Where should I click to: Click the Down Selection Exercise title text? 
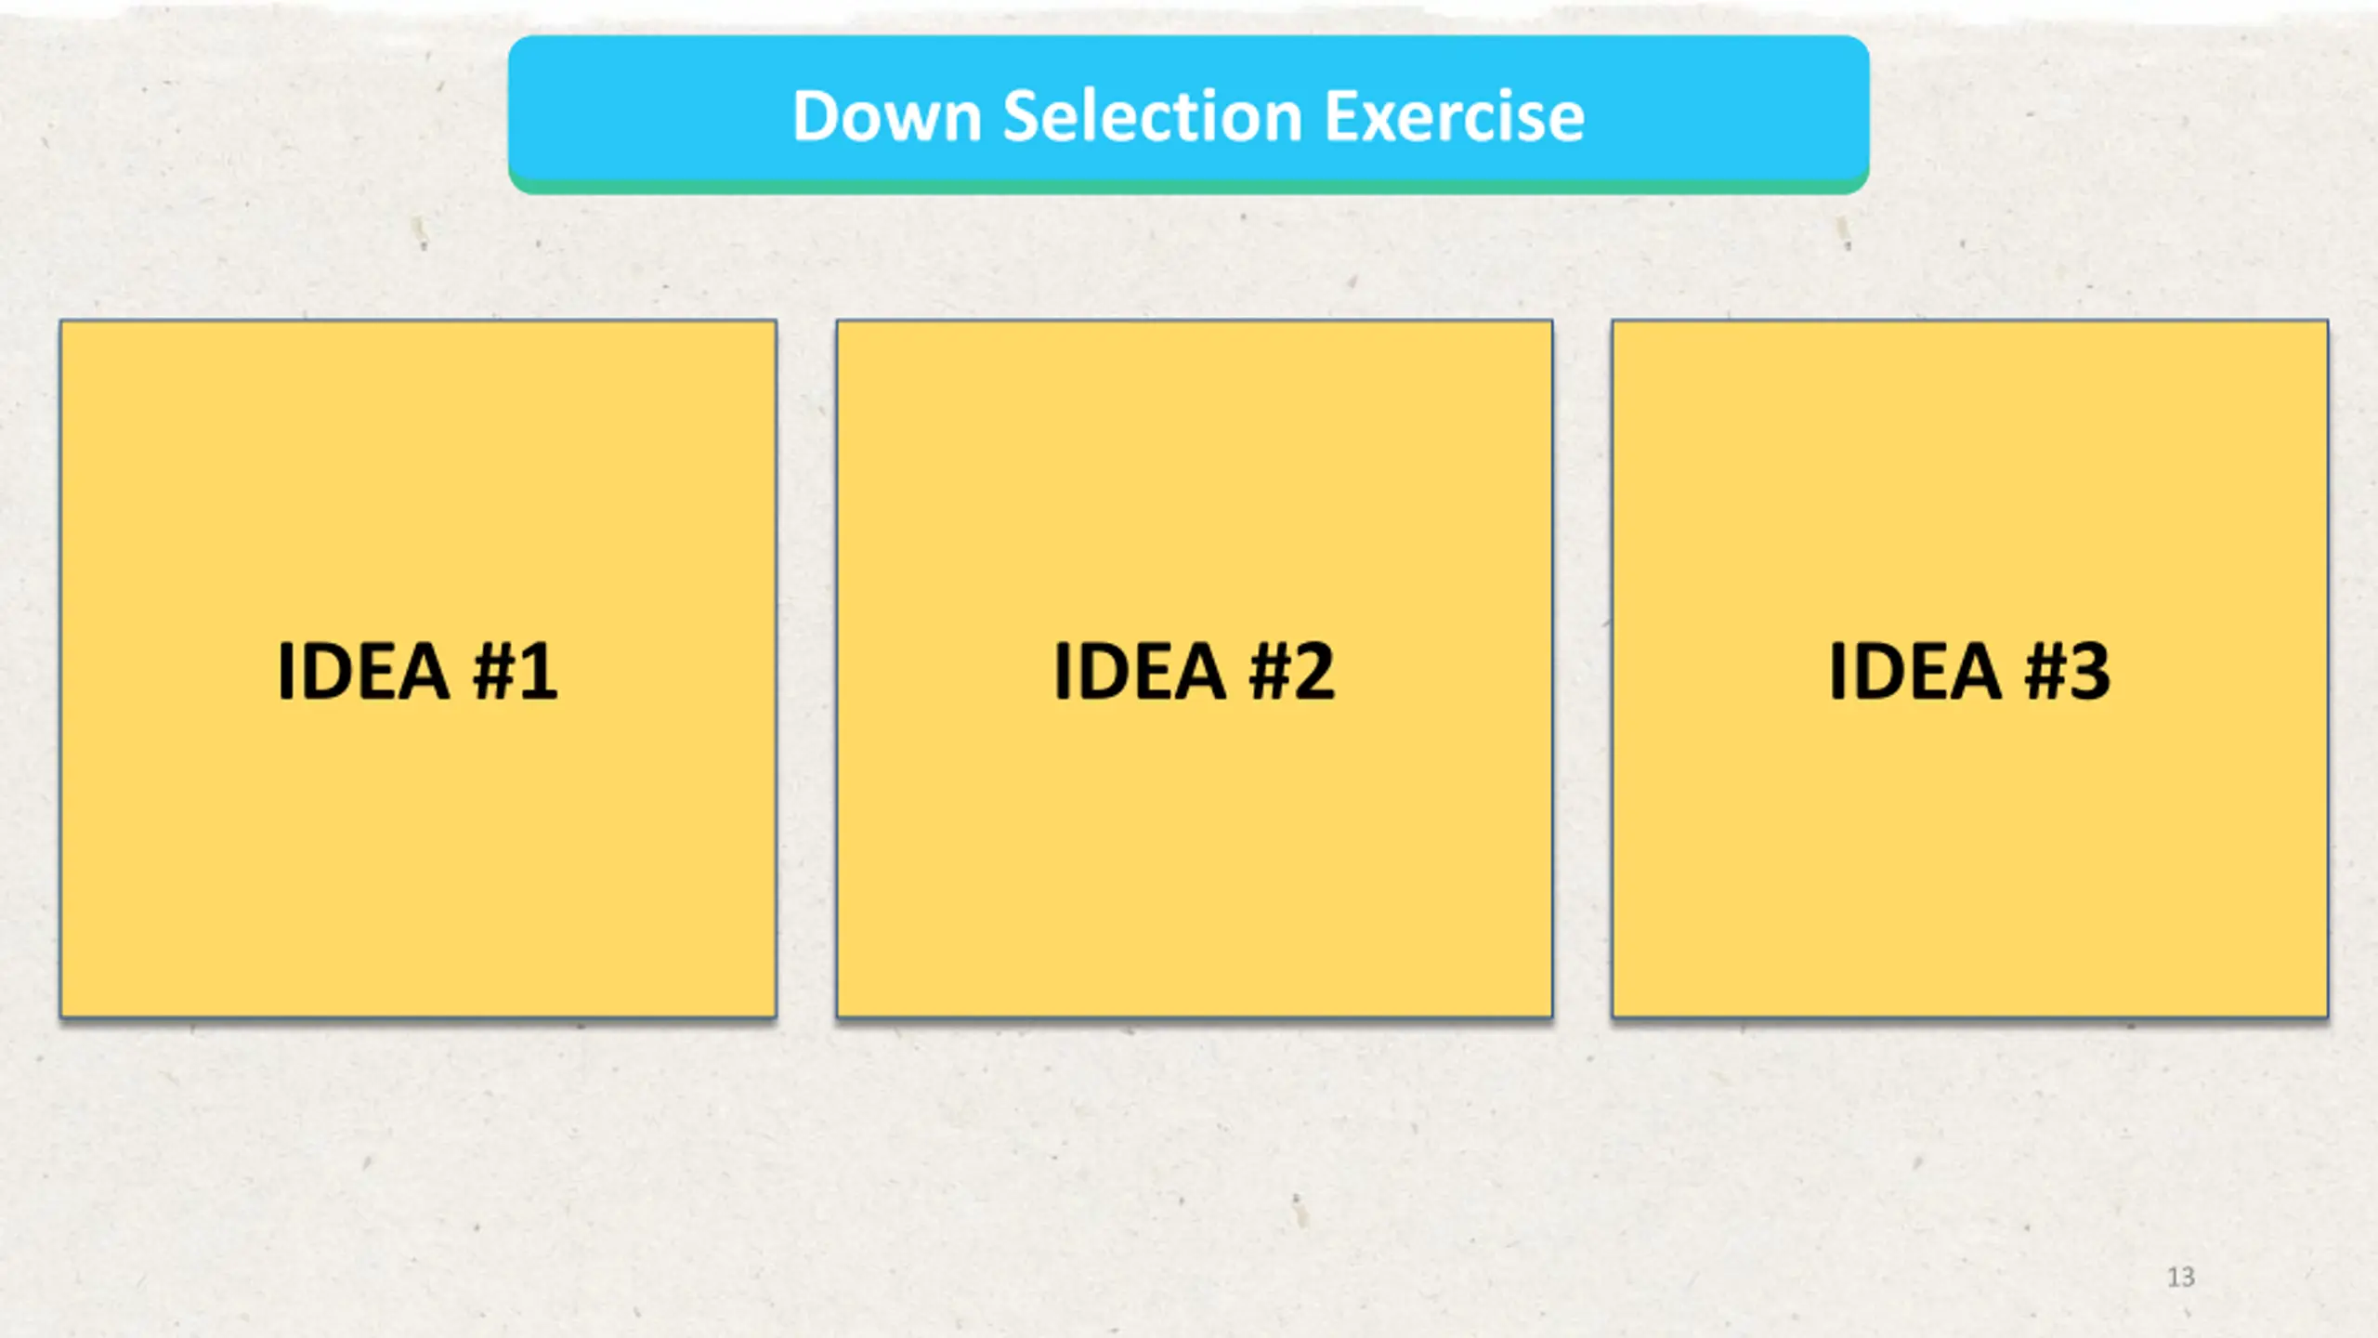[x=1188, y=116]
